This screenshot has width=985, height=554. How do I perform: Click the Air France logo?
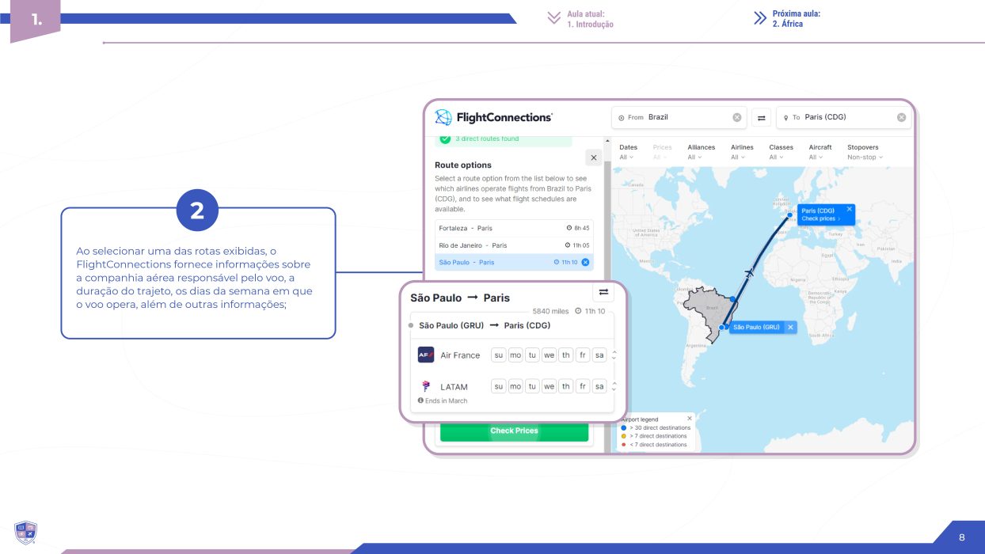(x=426, y=355)
